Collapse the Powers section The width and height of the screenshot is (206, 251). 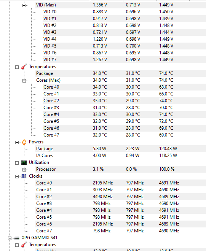point(17,142)
